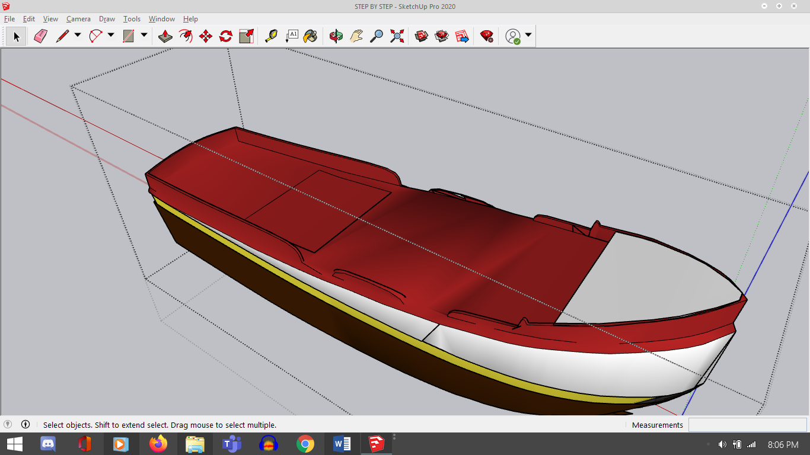
Task: Click Send to LayOut icon
Action: [462, 36]
